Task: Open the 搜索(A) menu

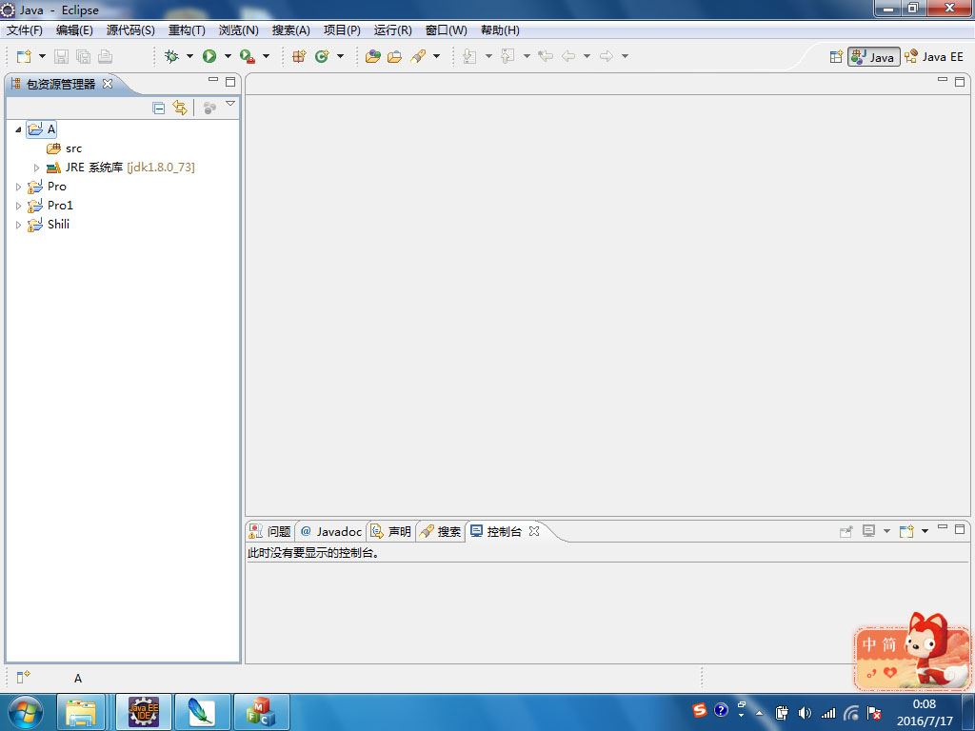Action: tap(290, 30)
